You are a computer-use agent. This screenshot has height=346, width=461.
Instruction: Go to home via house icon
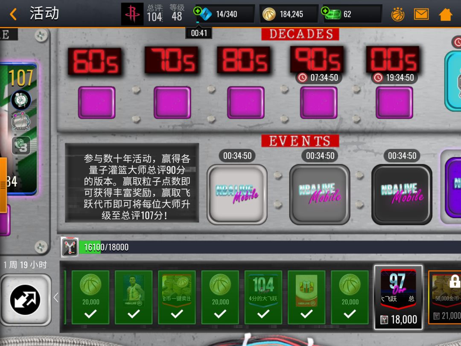[445, 14]
